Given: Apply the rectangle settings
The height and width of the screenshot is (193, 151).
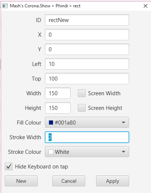Looking at the screenshot, I should [x=113, y=181].
